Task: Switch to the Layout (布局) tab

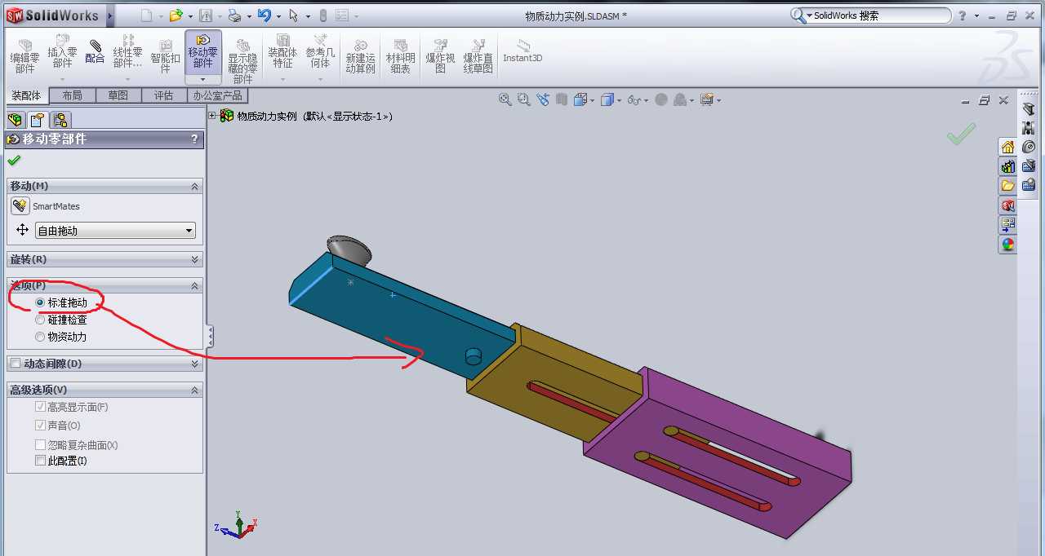Action: coord(72,95)
